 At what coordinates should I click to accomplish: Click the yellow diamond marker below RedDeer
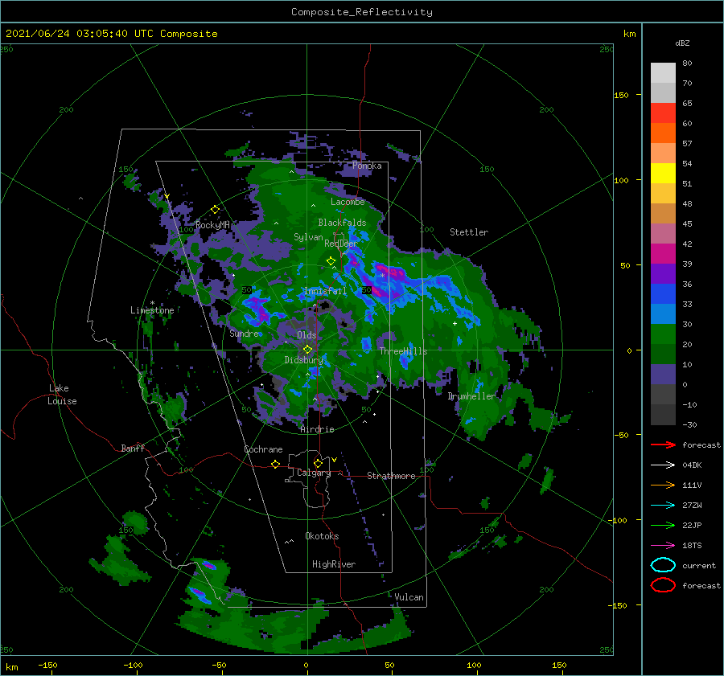[331, 261]
